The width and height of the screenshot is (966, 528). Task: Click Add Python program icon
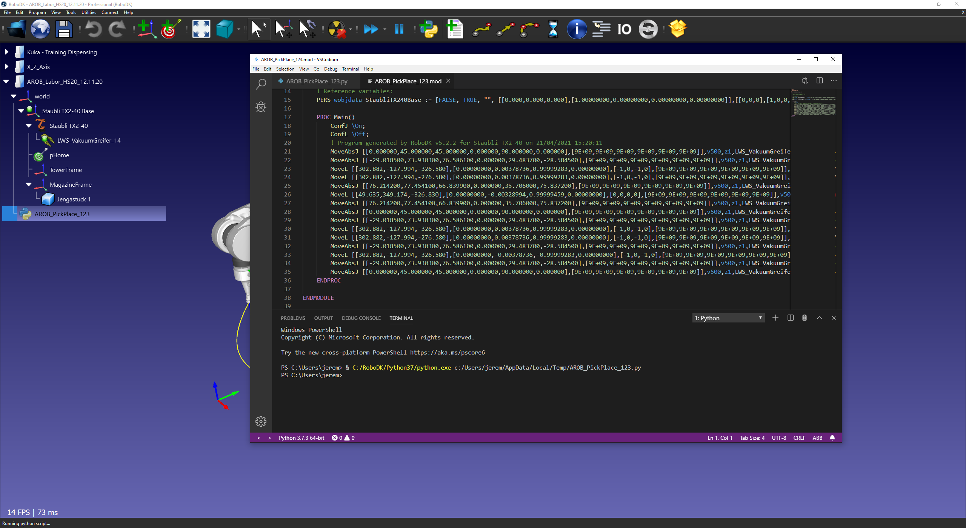429,29
